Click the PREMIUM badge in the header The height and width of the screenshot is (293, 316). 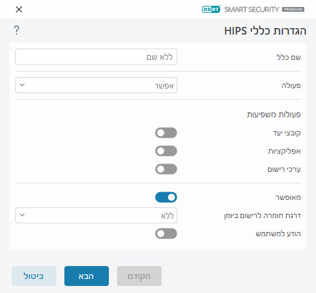click(x=293, y=9)
